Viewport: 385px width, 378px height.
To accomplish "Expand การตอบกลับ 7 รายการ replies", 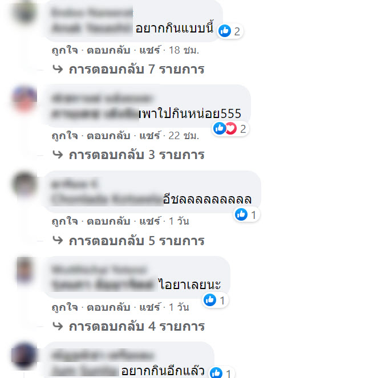I will pos(128,69).
